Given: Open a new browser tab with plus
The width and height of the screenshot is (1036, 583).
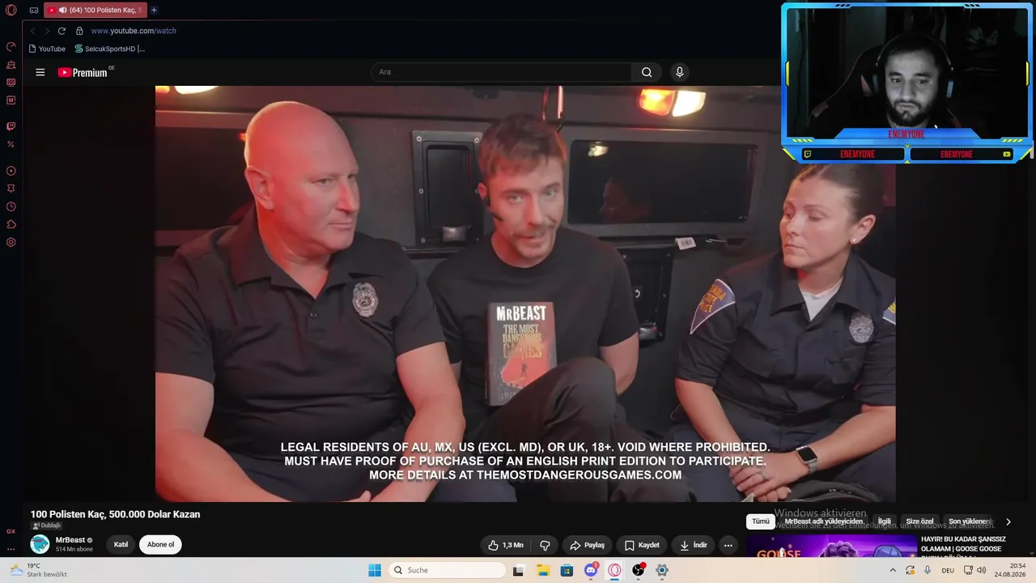Looking at the screenshot, I should pyautogui.click(x=154, y=11).
